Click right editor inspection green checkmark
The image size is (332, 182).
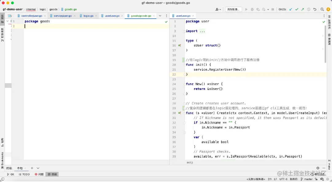click(x=324, y=22)
